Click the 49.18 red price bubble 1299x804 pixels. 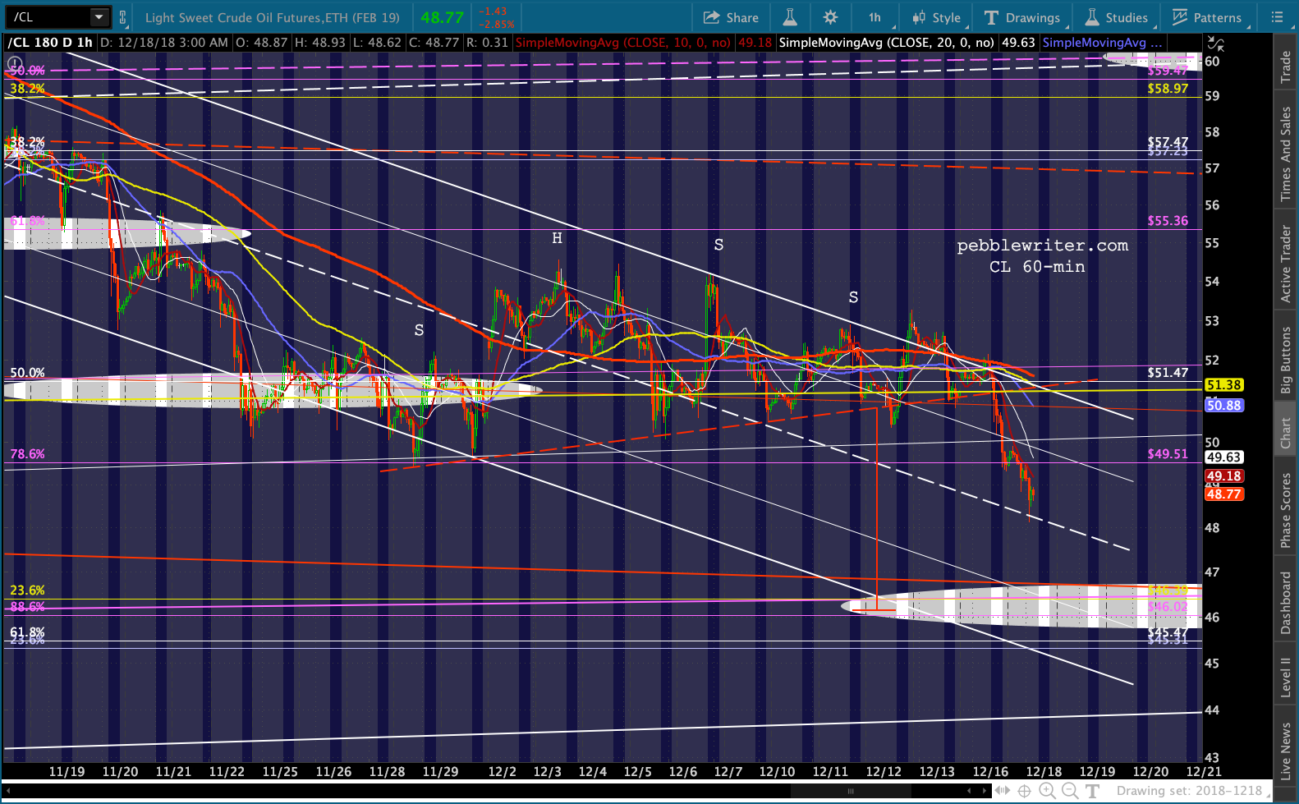1223,476
